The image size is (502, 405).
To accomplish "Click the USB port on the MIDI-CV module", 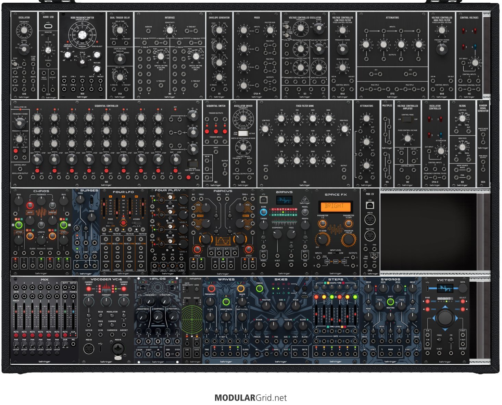I will click(x=370, y=206).
